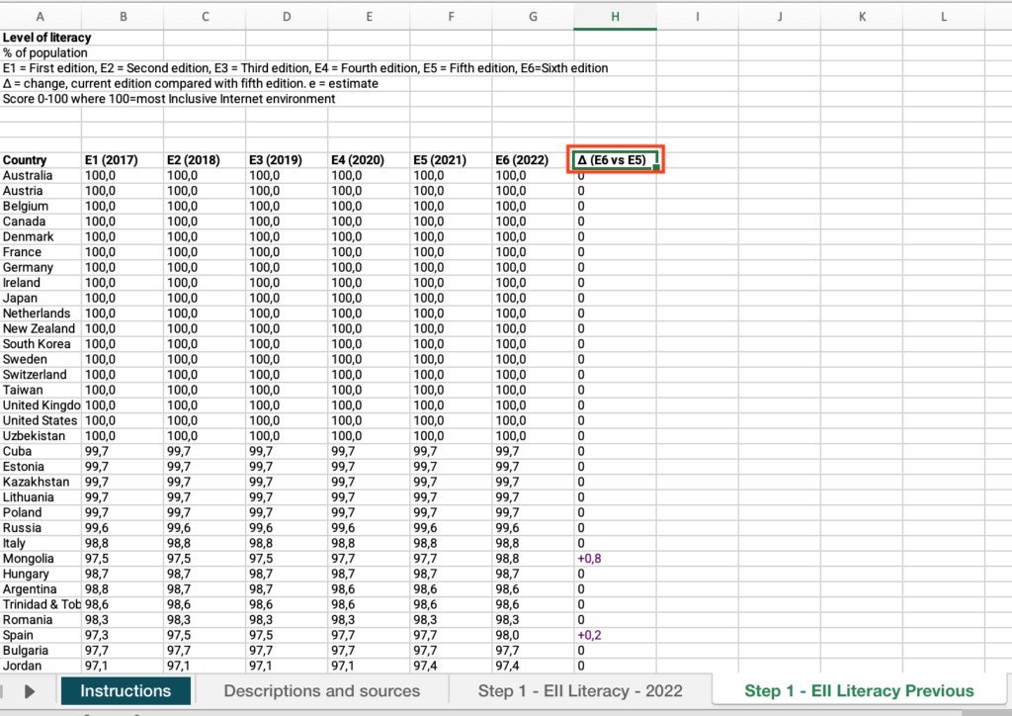Open the Instructions sheet tab
This screenshot has width=1012, height=716.
pyautogui.click(x=126, y=690)
